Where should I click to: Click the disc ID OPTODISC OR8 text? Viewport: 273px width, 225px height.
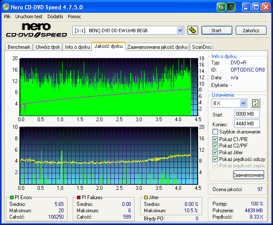tap(248, 70)
